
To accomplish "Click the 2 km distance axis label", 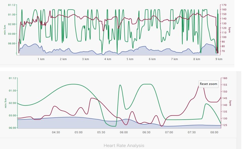I will coord(63,59).
